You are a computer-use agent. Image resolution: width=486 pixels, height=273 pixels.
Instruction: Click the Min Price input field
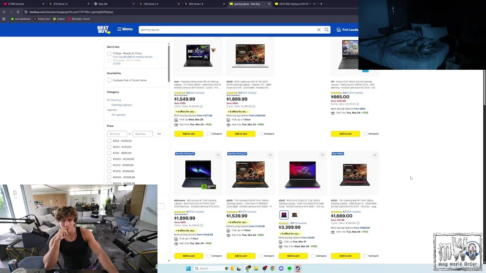[117, 134]
